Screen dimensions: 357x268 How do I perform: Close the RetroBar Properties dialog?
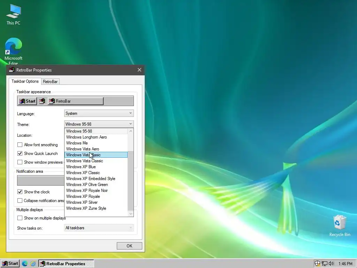(x=139, y=70)
